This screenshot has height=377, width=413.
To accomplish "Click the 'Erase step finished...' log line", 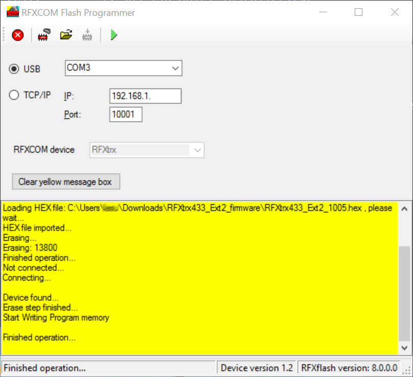I will pyautogui.click(x=40, y=308).
